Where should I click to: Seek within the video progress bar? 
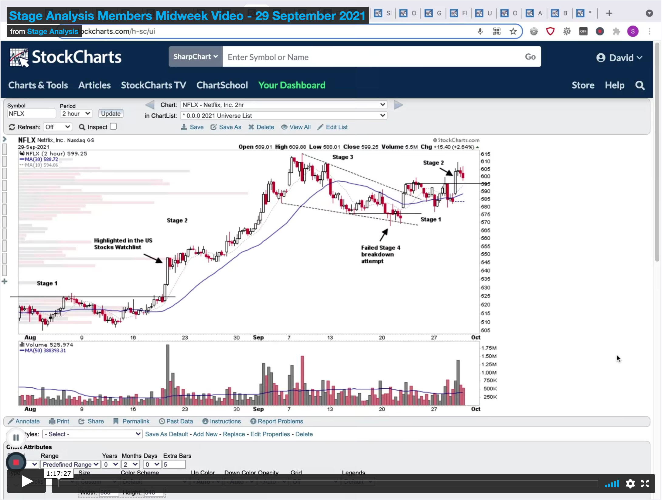(328, 484)
